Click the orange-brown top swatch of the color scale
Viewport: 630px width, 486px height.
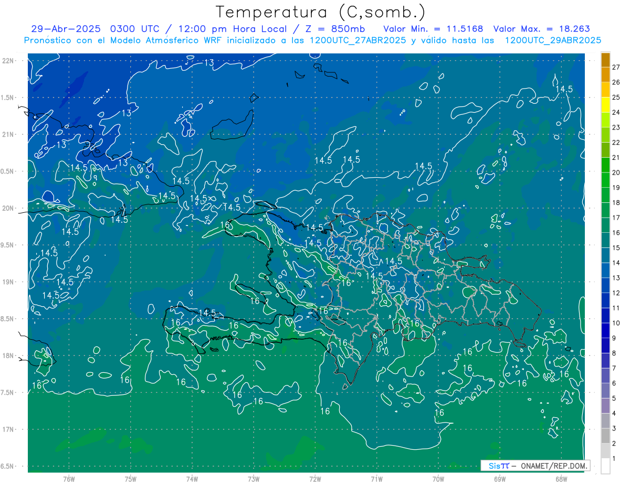pyautogui.click(x=605, y=60)
